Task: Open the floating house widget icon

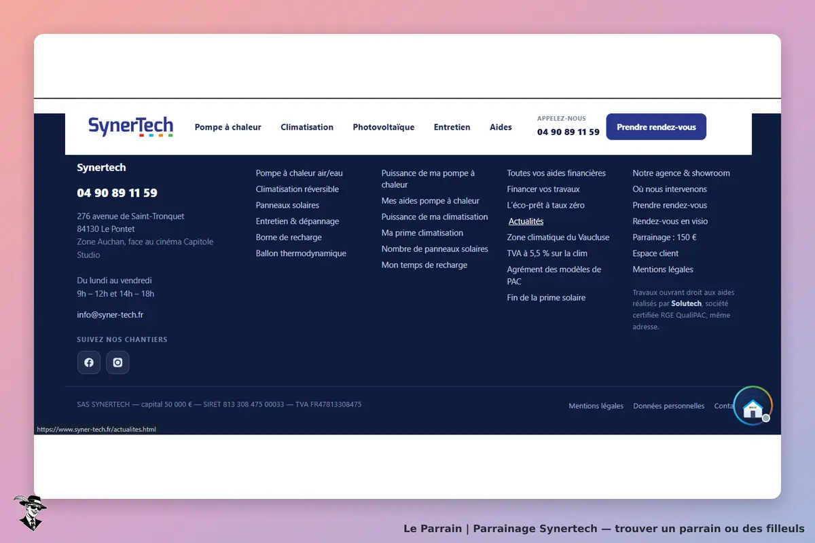Action: (753, 407)
